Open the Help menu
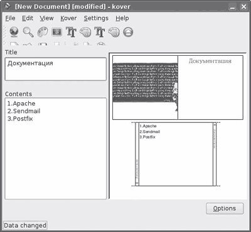The width and height of the screenshot is (251, 232). click(x=122, y=18)
